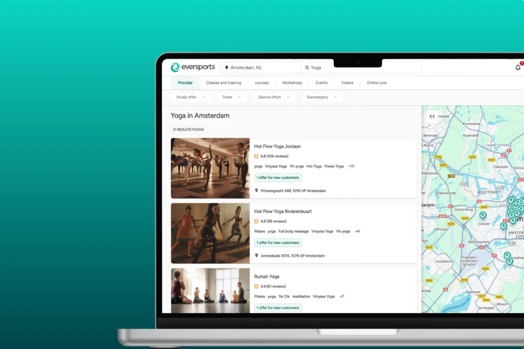Click star rating icon for Rumah Yoga
The image size is (524, 349).
point(256,286)
